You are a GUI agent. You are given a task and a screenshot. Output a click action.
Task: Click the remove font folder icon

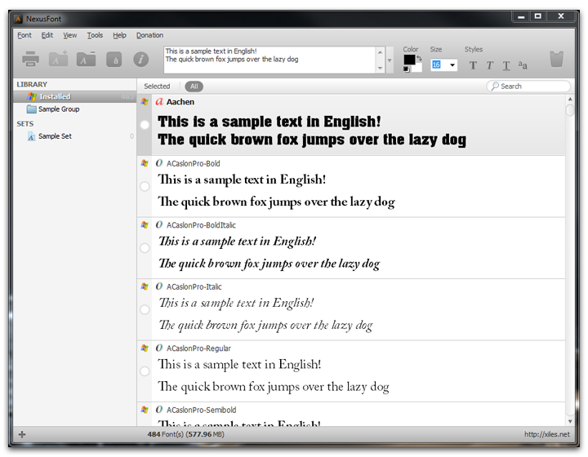86,59
